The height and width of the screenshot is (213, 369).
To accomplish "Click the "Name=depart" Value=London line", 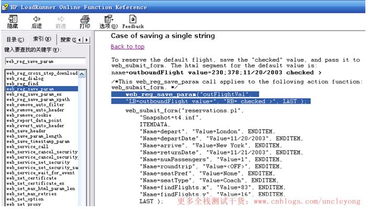I will click(x=207, y=132).
